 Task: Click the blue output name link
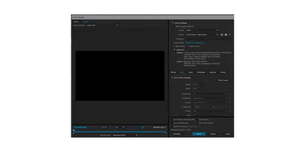pos(195,43)
